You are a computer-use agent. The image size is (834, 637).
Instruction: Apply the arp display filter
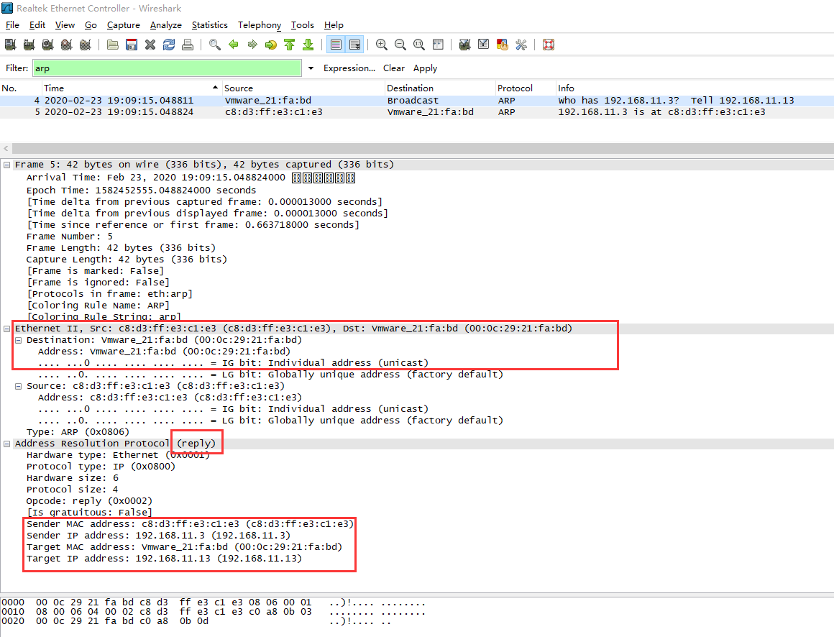click(425, 68)
